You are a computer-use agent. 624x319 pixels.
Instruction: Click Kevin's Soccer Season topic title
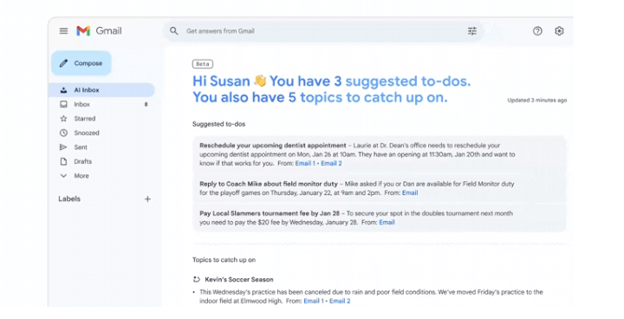tap(239, 280)
